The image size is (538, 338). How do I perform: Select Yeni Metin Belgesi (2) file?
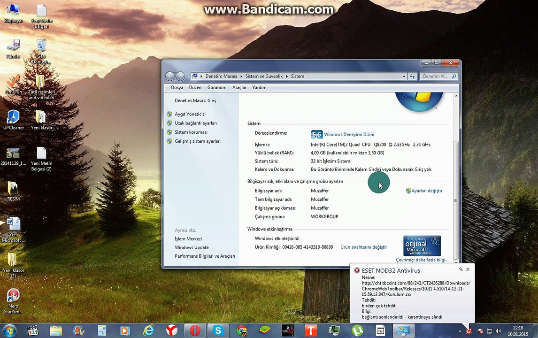pos(41,159)
